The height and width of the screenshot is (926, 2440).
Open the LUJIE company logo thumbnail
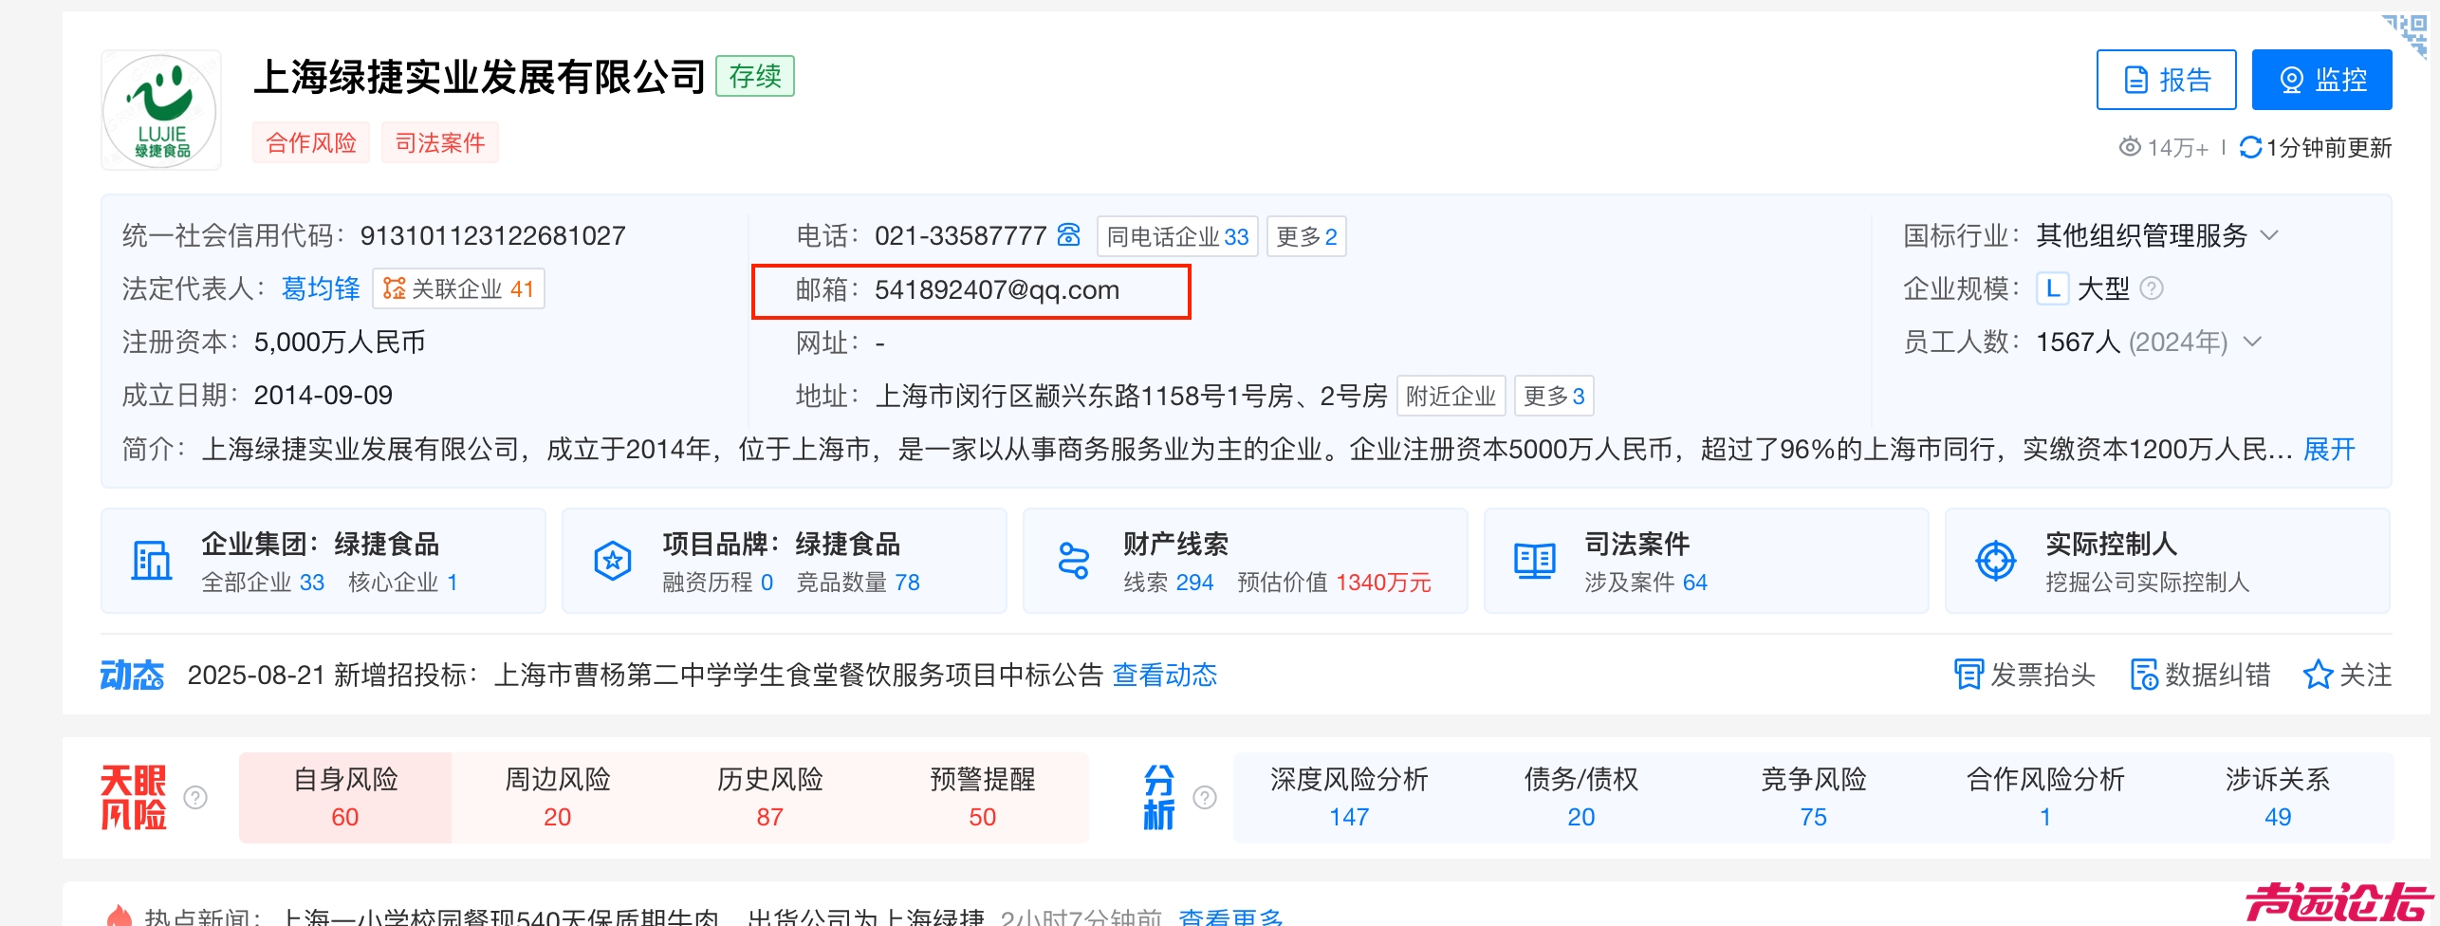[161, 111]
